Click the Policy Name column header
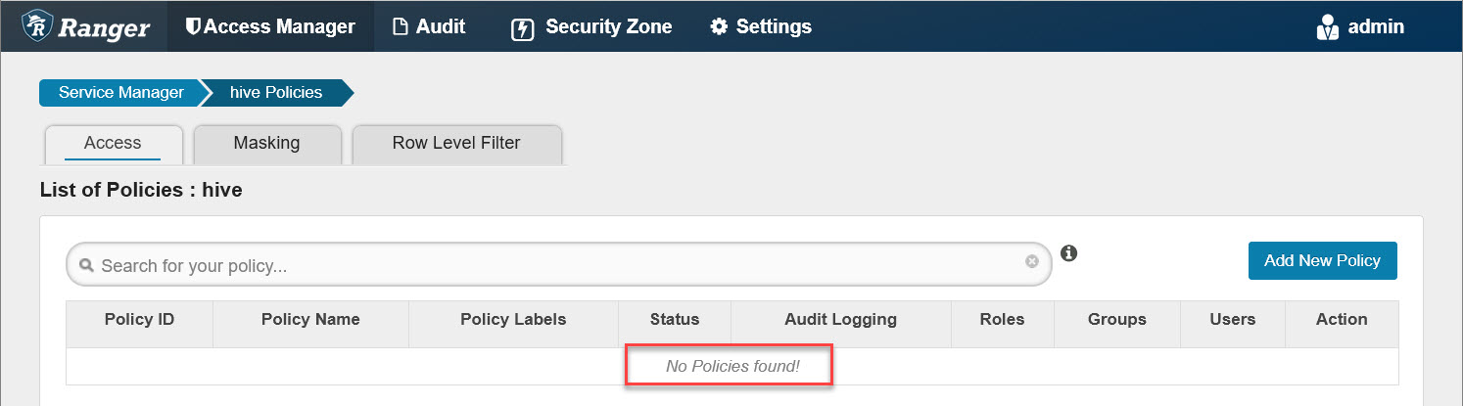 (x=310, y=319)
